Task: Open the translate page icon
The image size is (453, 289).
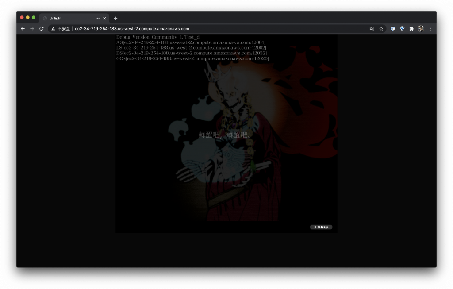Action: coord(372,29)
